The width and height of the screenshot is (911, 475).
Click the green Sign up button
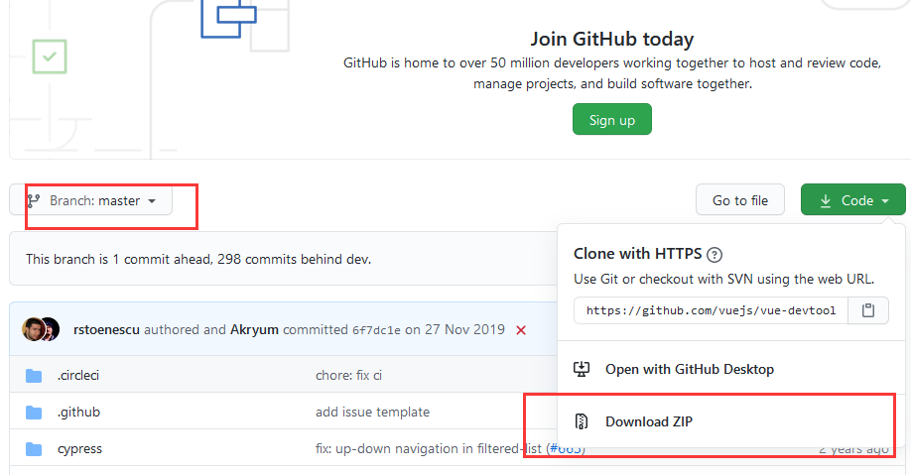pyautogui.click(x=611, y=119)
